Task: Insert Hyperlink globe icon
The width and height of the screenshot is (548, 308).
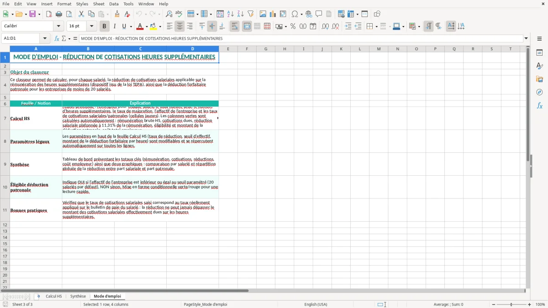Action: click(x=309, y=14)
